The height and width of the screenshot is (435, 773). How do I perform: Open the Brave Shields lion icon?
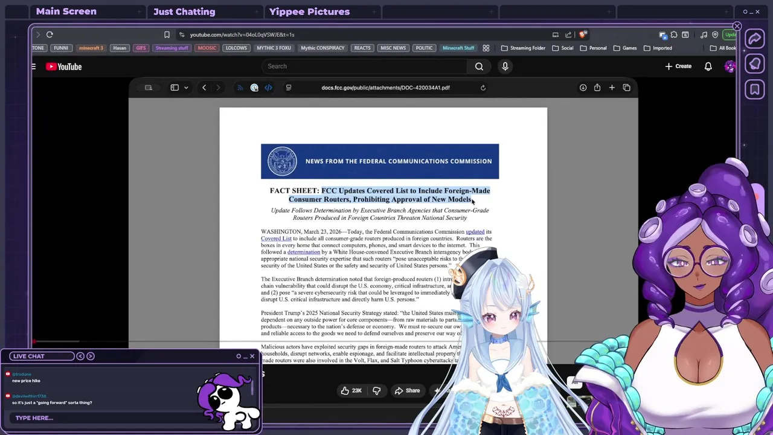pyautogui.click(x=582, y=34)
